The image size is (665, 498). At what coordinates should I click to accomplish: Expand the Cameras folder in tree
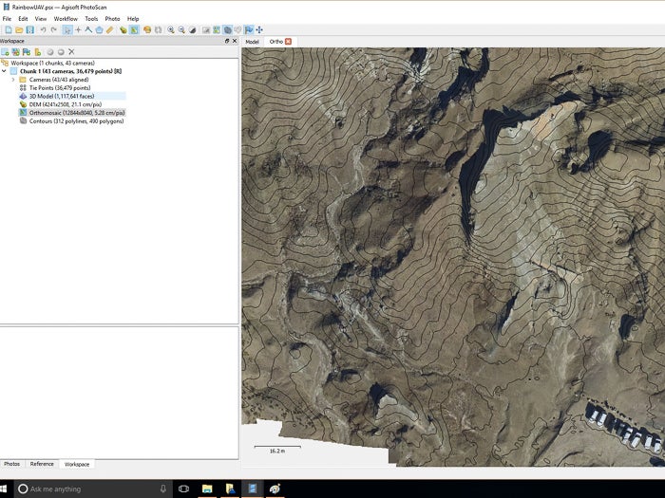[12, 80]
